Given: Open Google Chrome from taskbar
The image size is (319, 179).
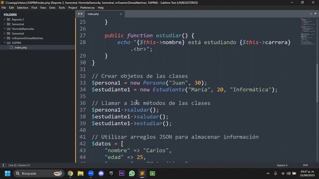Looking at the screenshot, I should click(70, 174).
